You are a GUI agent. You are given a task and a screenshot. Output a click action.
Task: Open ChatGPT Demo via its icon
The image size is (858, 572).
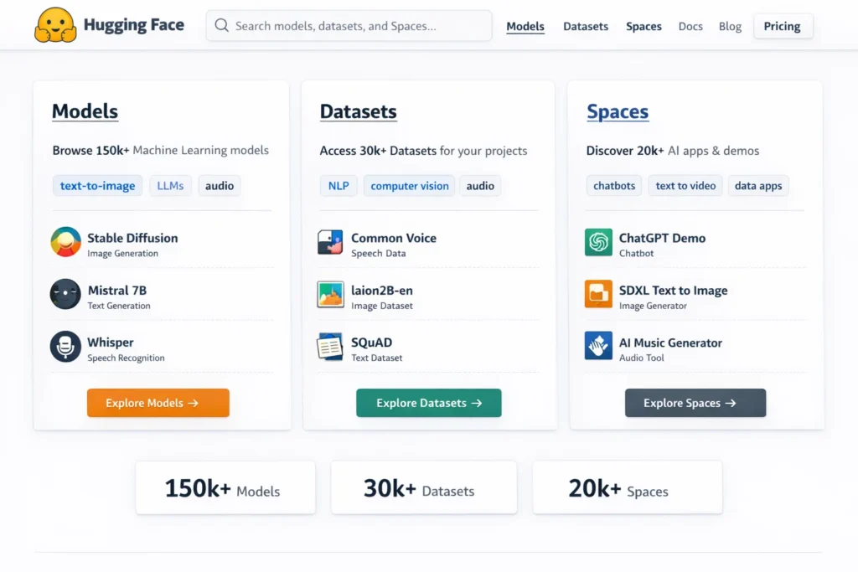pyautogui.click(x=597, y=241)
